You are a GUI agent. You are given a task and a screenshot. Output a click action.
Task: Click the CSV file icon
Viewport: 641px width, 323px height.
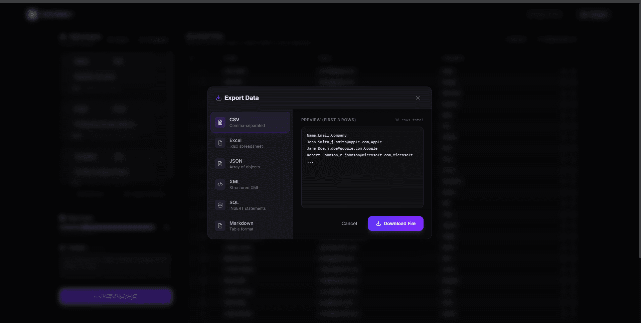[x=220, y=122]
